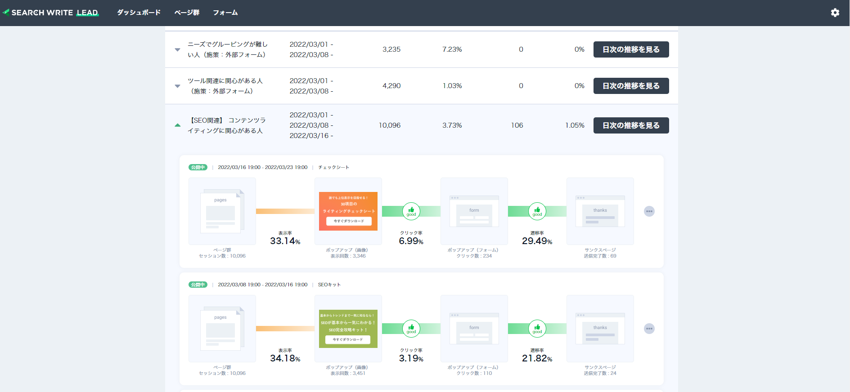
Task: Click 日次の推移を見る for the 3,235 sessions row
Action: click(631, 49)
